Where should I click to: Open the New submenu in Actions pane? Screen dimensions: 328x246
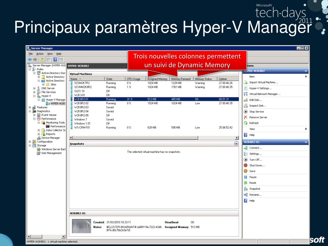[x=275, y=77]
